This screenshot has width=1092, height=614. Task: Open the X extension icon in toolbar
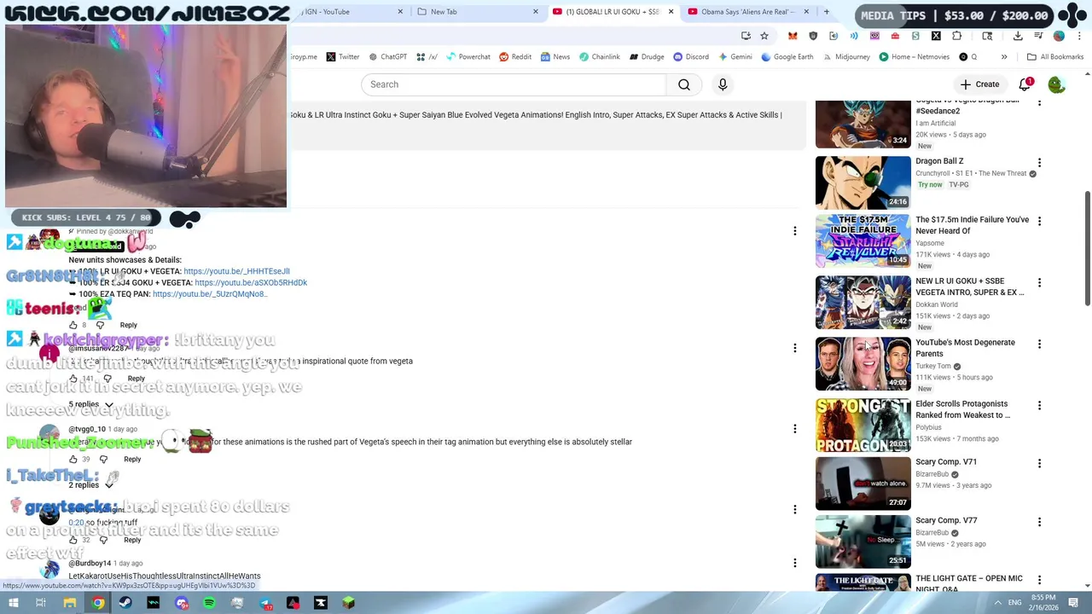[936, 36]
